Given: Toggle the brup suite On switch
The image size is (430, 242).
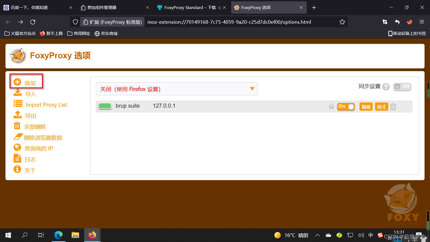Looking at the screenshot, I should (x=346, y=107).
